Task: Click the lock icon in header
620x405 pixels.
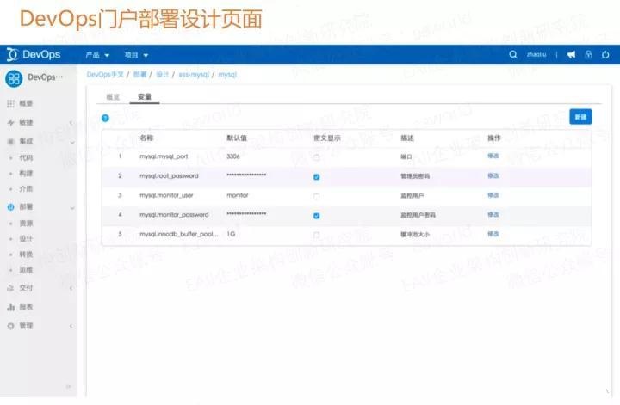Action: click(588, 54)
